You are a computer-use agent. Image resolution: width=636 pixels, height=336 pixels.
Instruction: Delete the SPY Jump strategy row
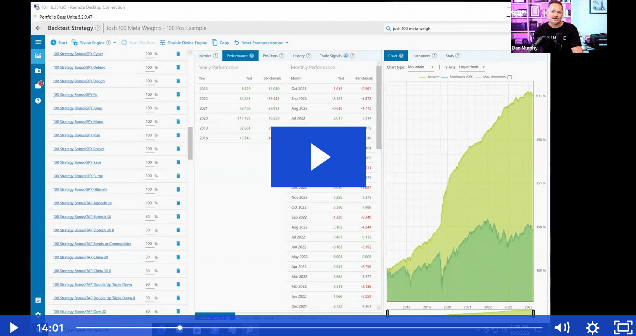click(x=178, y=108)
